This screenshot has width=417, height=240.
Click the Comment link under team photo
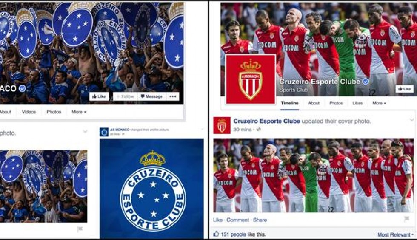[x=238, y=220]
